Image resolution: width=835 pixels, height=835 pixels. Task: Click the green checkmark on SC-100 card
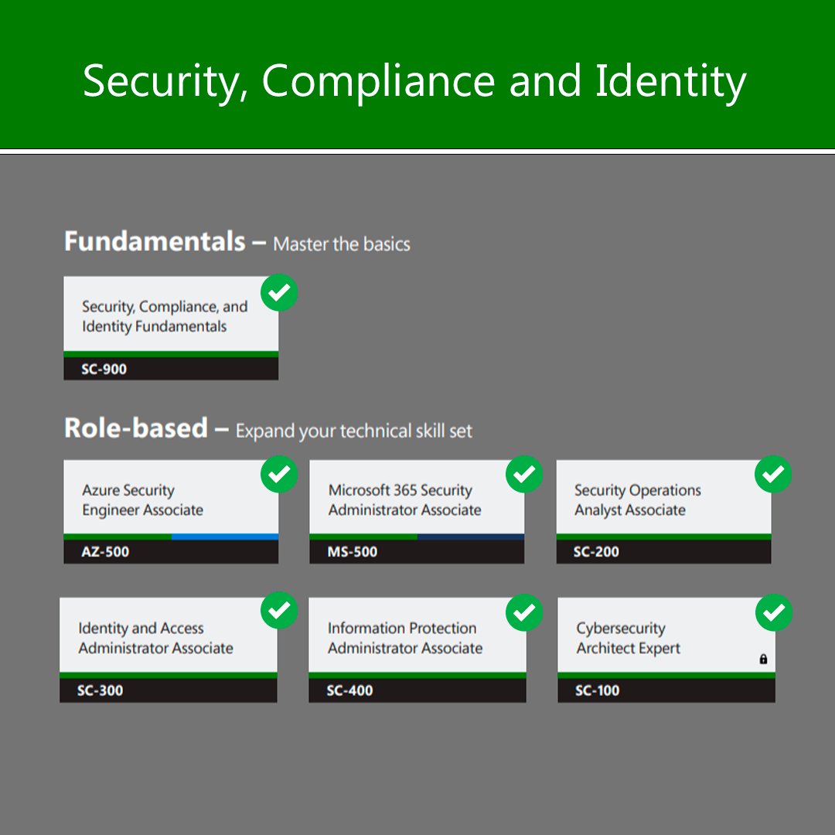coord(774,612)
